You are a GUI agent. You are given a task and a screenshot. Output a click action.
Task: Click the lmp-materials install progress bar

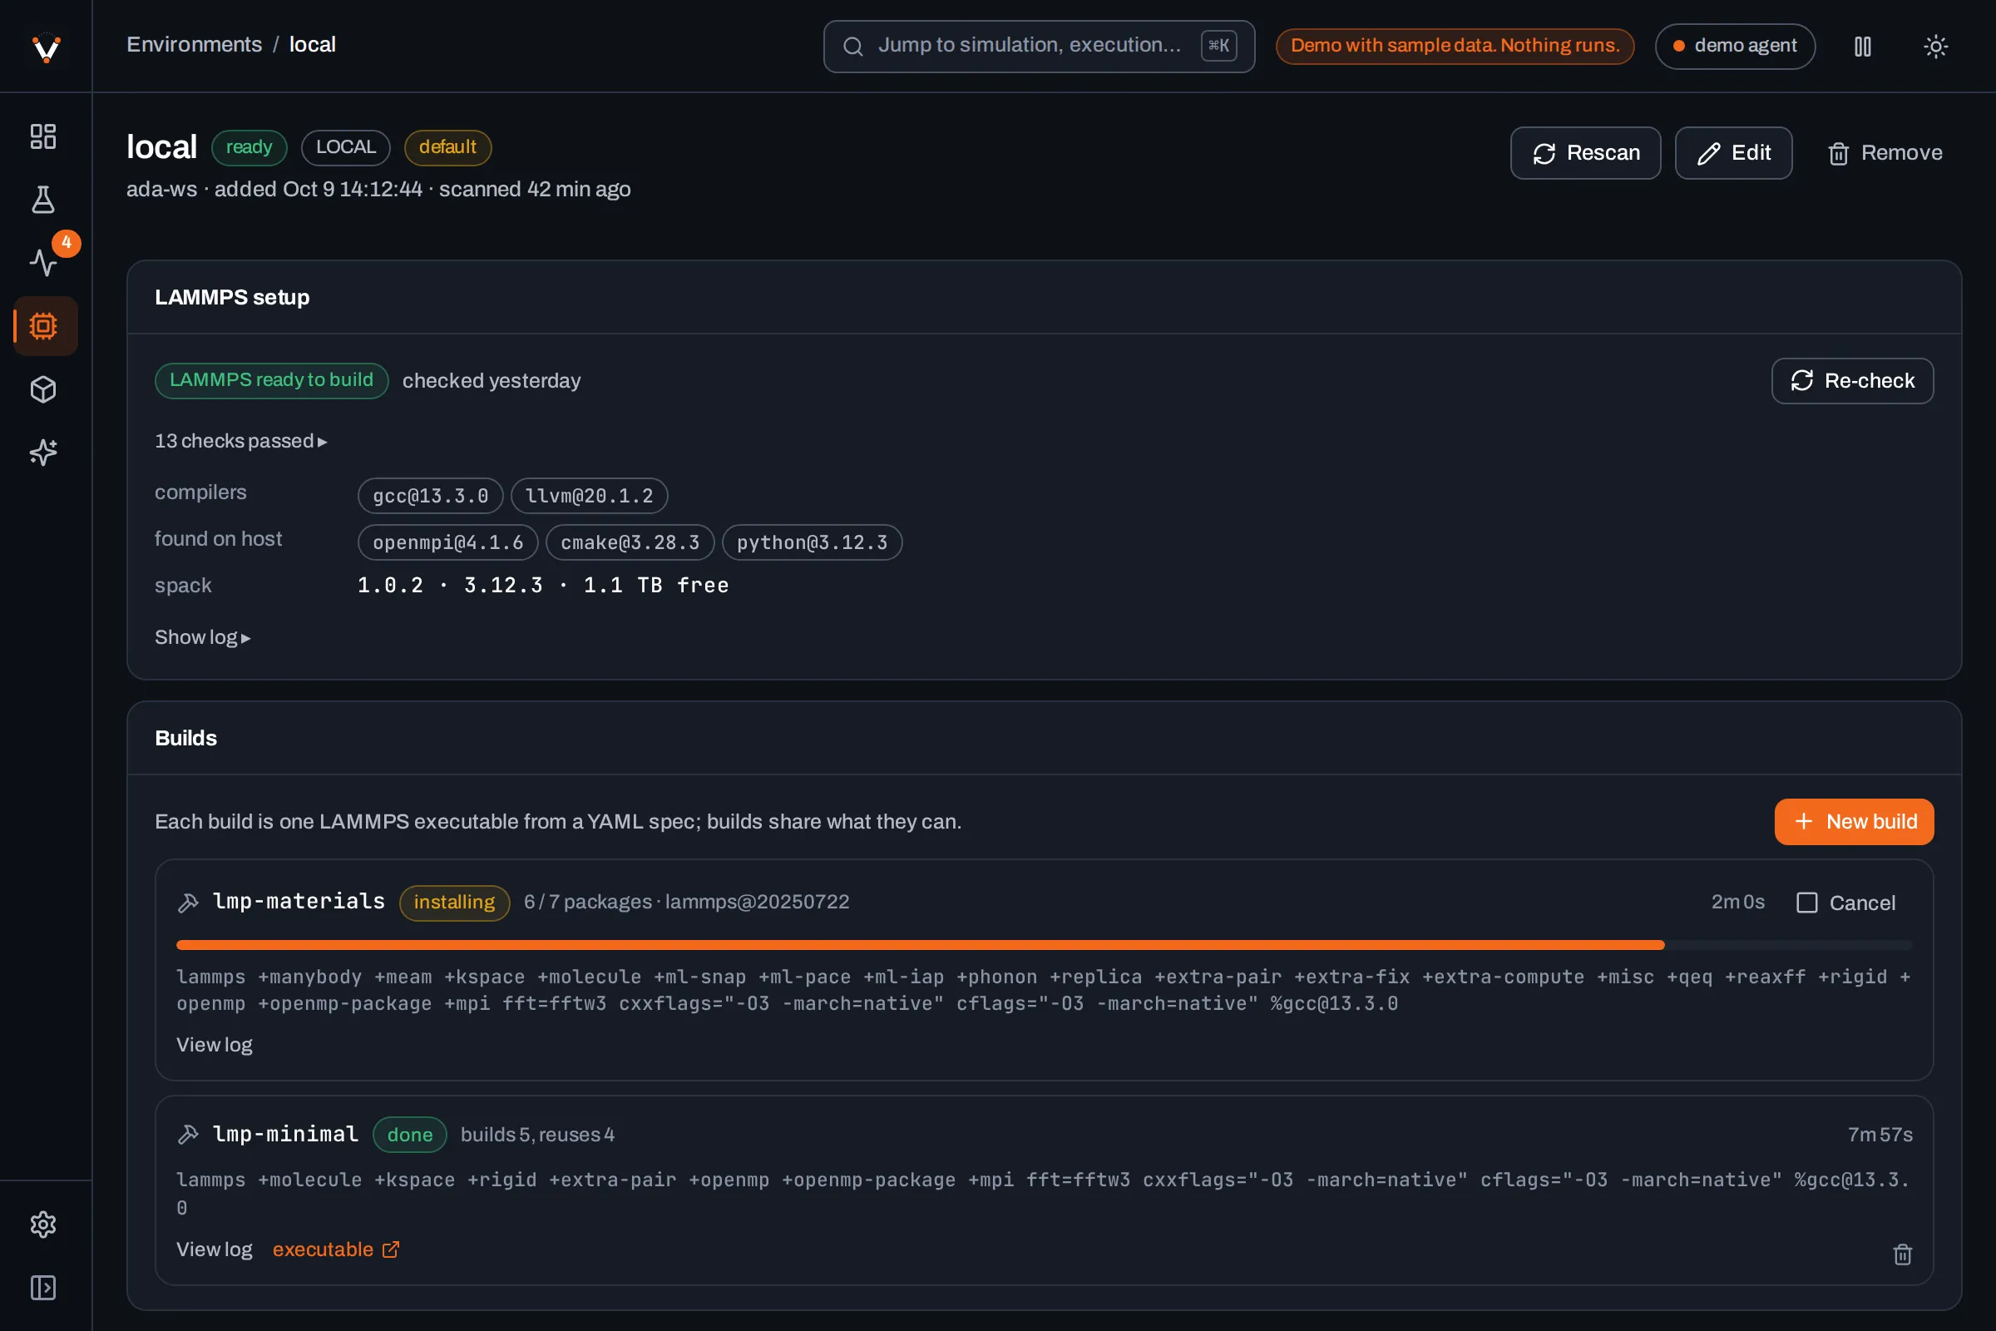click(x=1044, y=945)
